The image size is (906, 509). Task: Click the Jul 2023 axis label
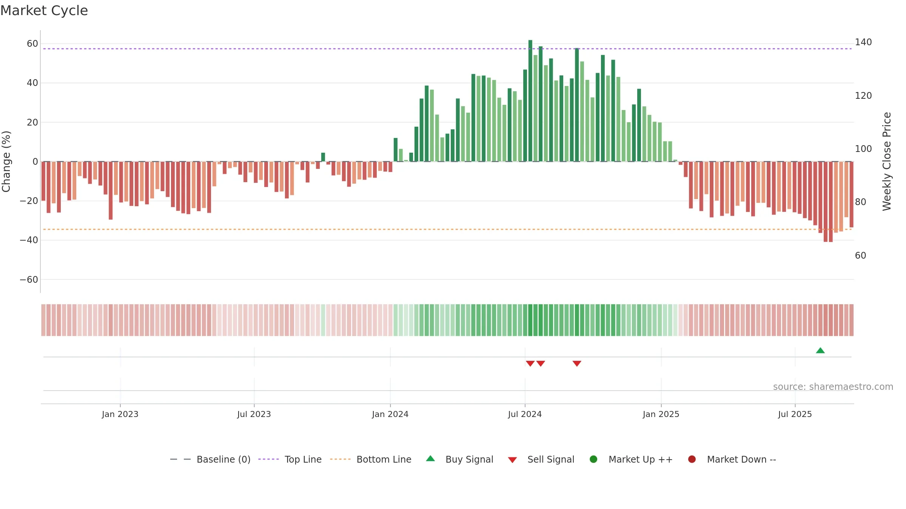click(254, 414)
